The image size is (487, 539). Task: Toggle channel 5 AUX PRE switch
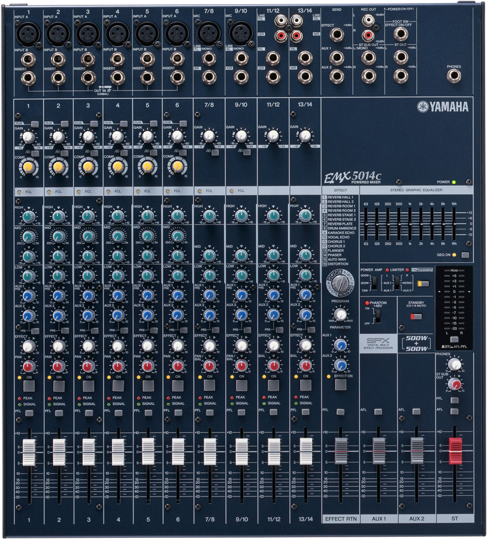point(154,331)
